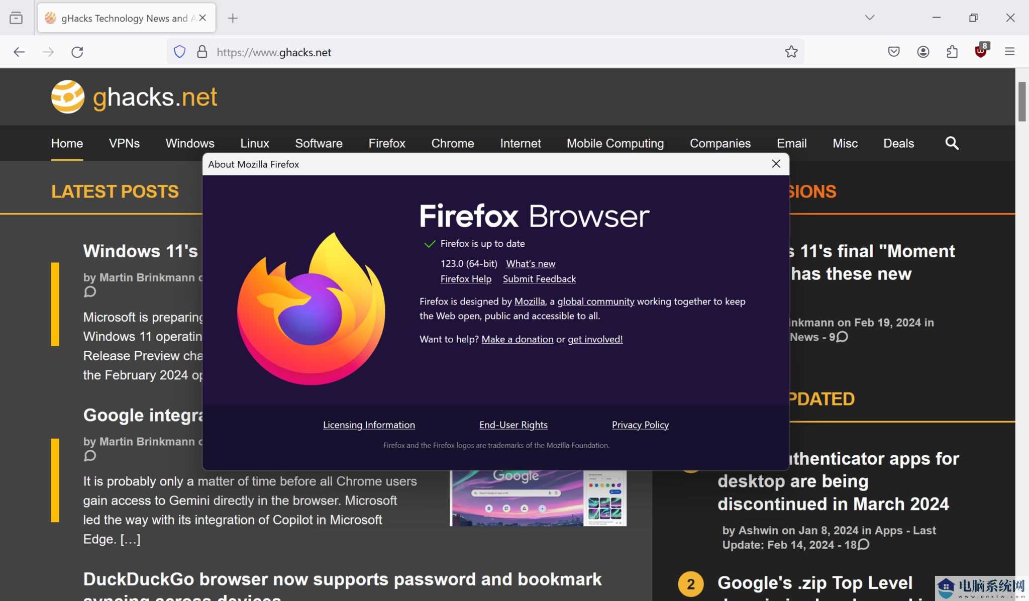Click the Licensing Information button
1029x601 pixels.
(x=368, y=424)
